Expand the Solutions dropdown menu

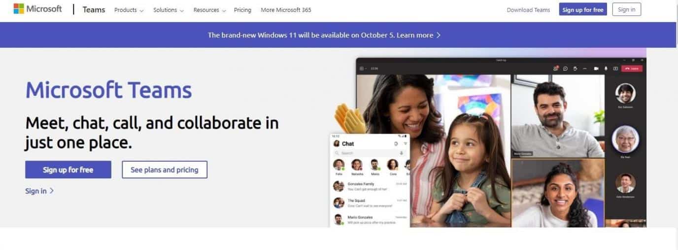[x=169, y=10]
